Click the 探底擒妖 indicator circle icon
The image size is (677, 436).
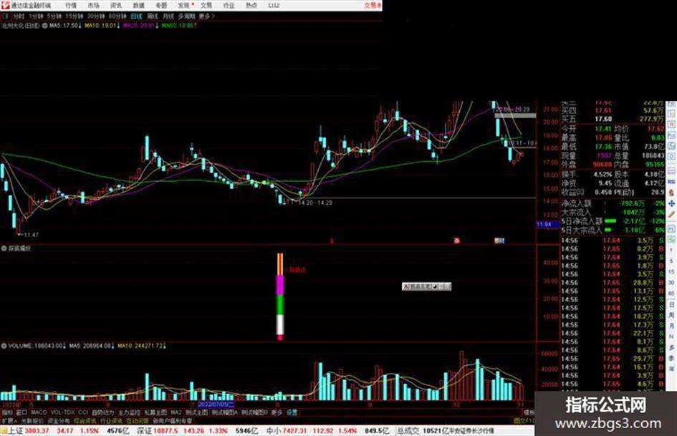[x=4, y=248]
